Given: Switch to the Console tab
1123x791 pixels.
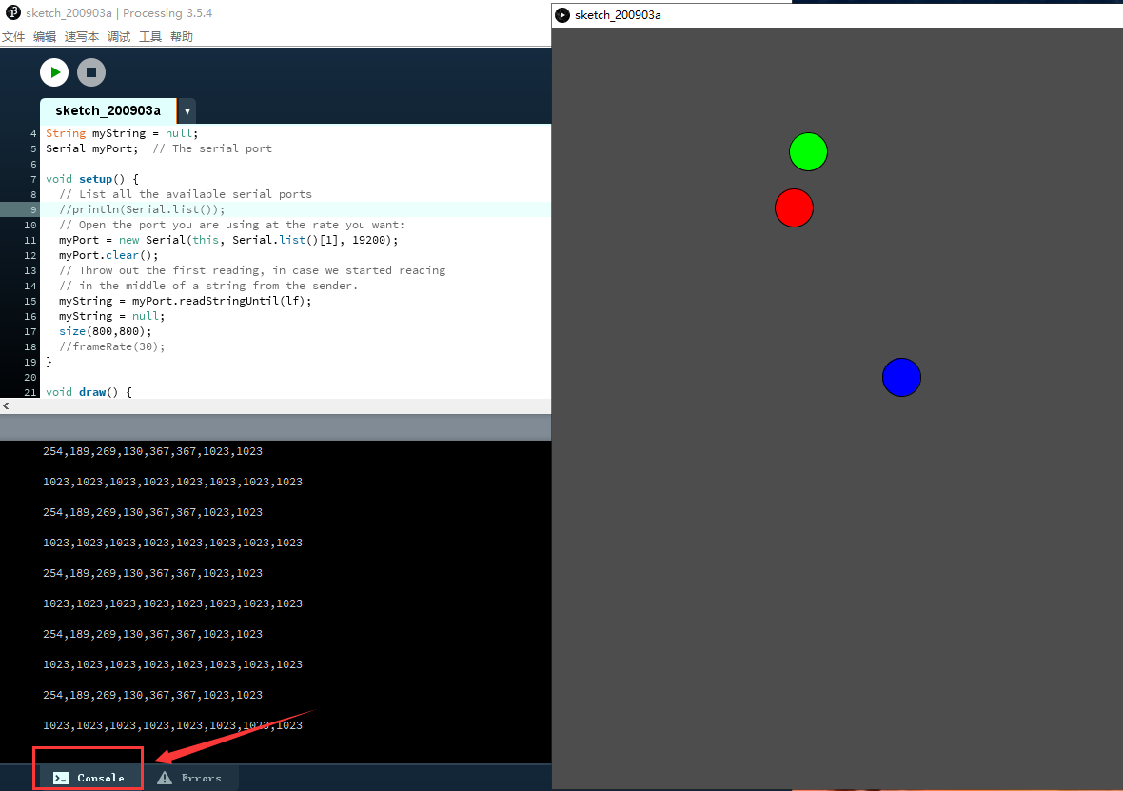Looking at the screenshot, I should pos(89,778).
